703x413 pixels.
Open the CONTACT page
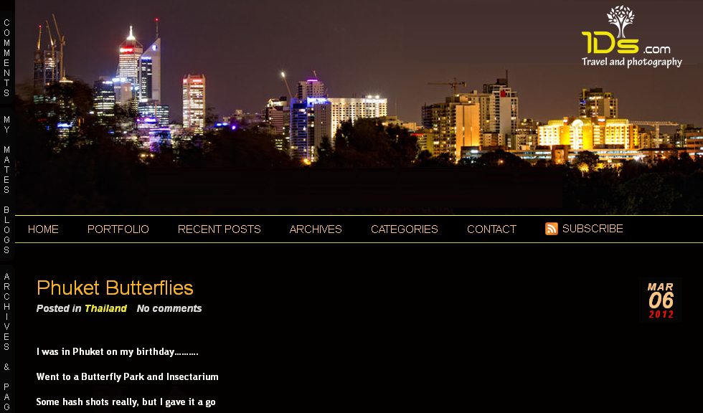click(492, 229)
